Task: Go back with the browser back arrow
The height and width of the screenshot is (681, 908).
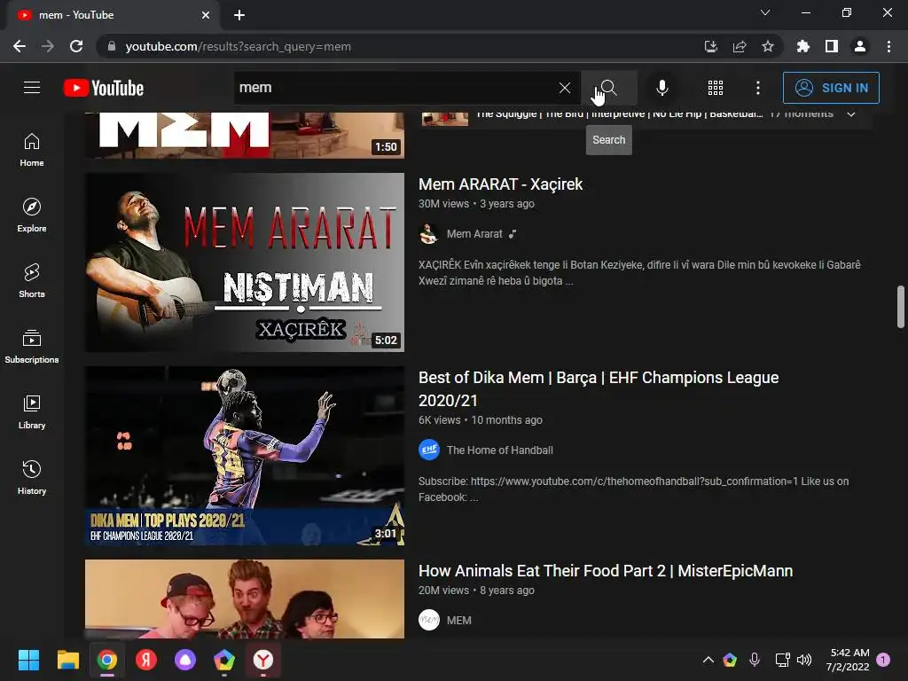Action: point(20,46)
